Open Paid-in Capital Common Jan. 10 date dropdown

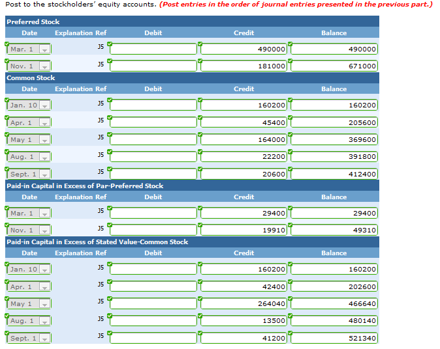pyautogui.click(x=28, y=269)
